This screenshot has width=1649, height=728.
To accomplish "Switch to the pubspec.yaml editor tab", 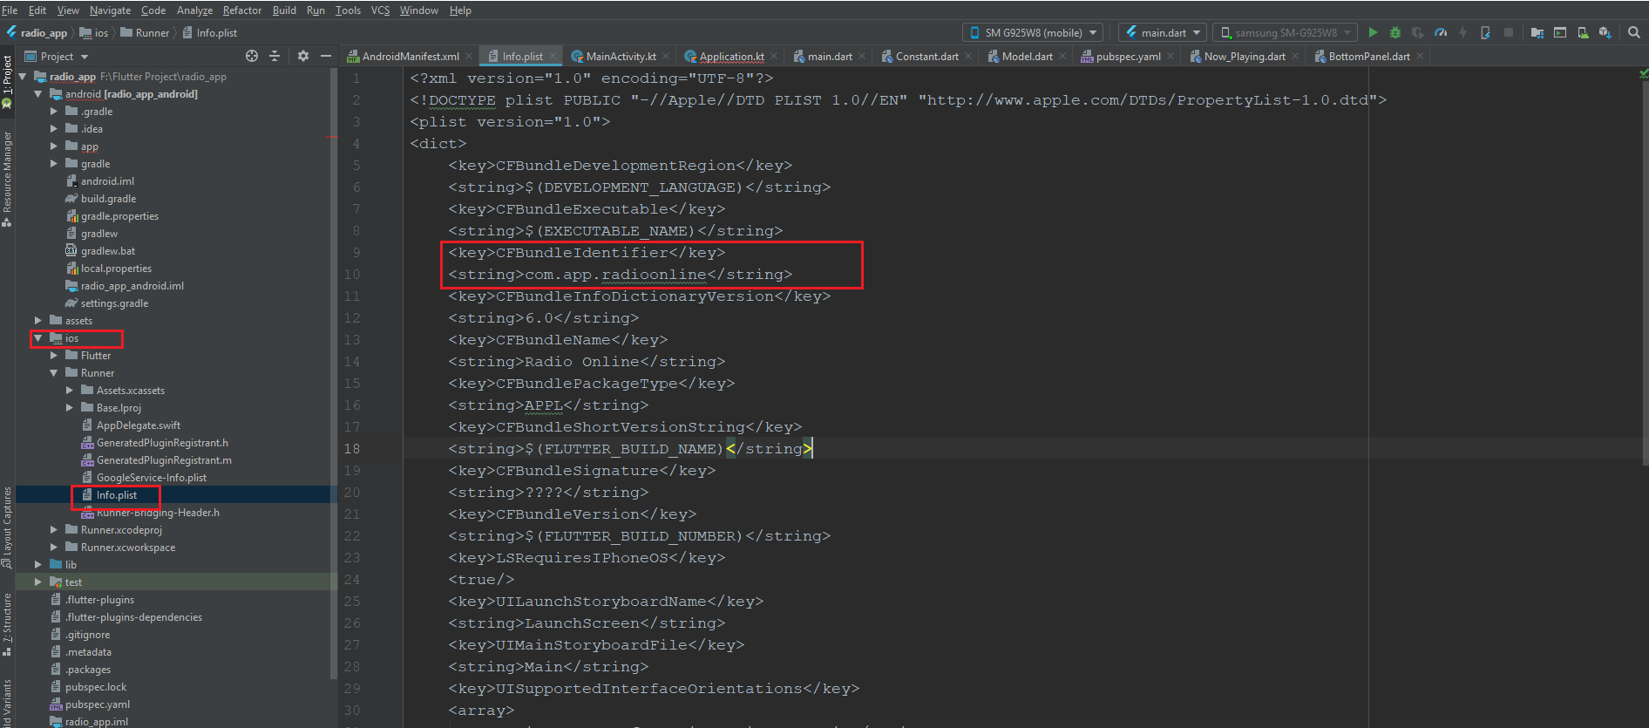I will point(1128,57).
